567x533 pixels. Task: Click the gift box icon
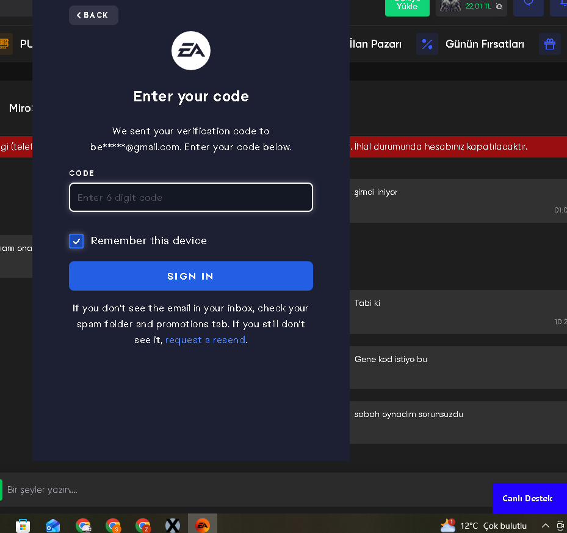(x=550, y=44)
